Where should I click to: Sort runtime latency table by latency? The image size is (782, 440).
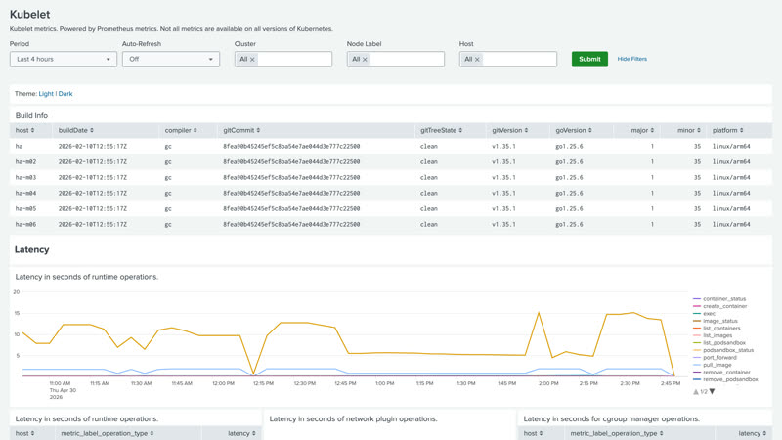[x=241, y=433]
